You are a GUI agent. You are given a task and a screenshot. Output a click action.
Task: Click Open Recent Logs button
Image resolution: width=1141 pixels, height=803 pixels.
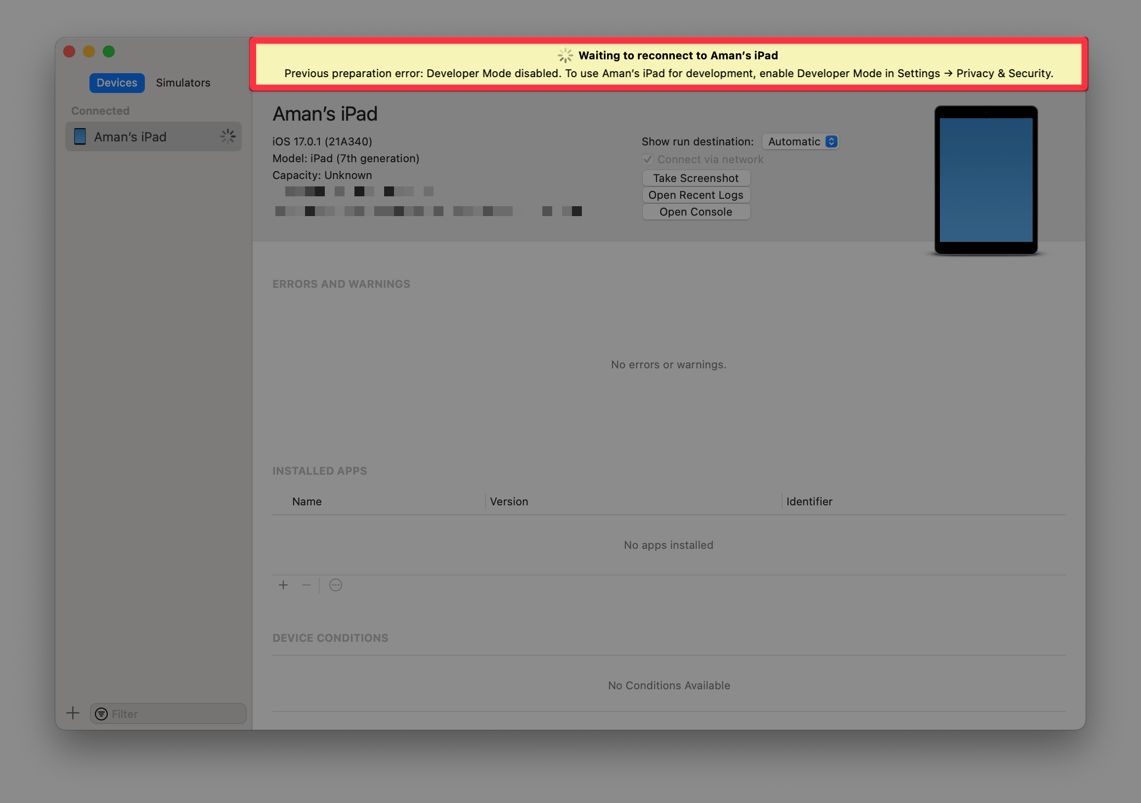pos(696,195)
